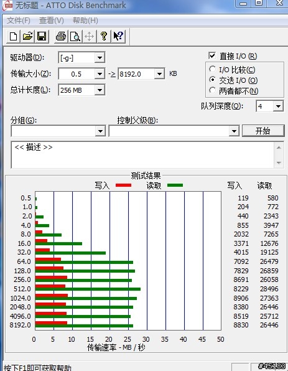The height and width of the screenshot is (371, 288).
Task: Click the 0.5 row label in chart
Action: [x=26, y=198]
